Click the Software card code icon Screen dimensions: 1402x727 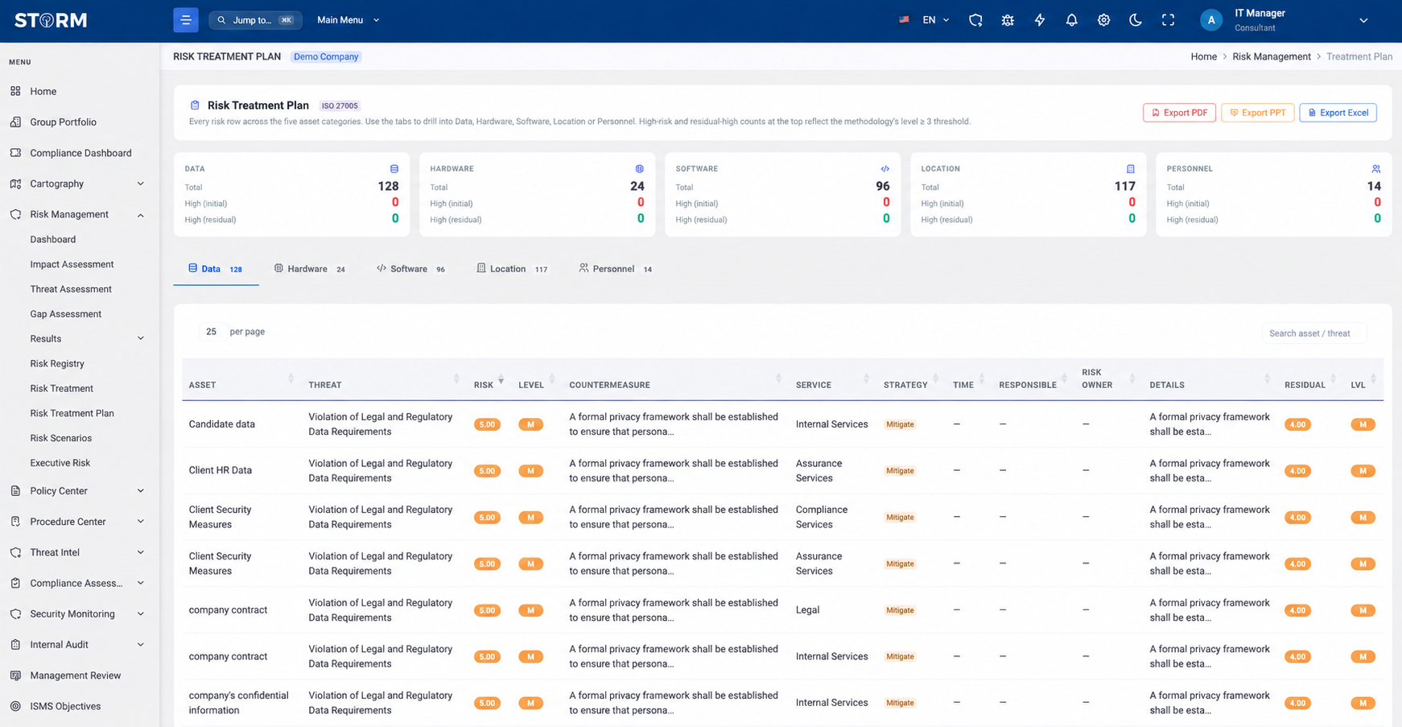coord(885,169)
